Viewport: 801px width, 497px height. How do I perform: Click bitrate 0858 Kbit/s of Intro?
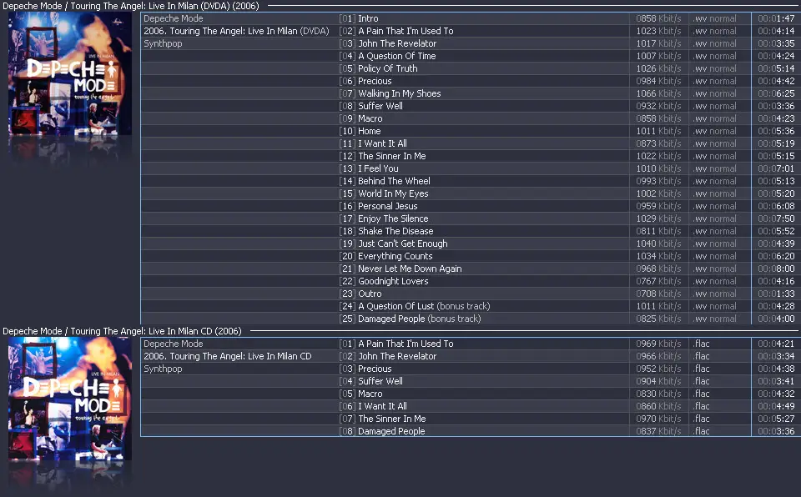(658, 18)
